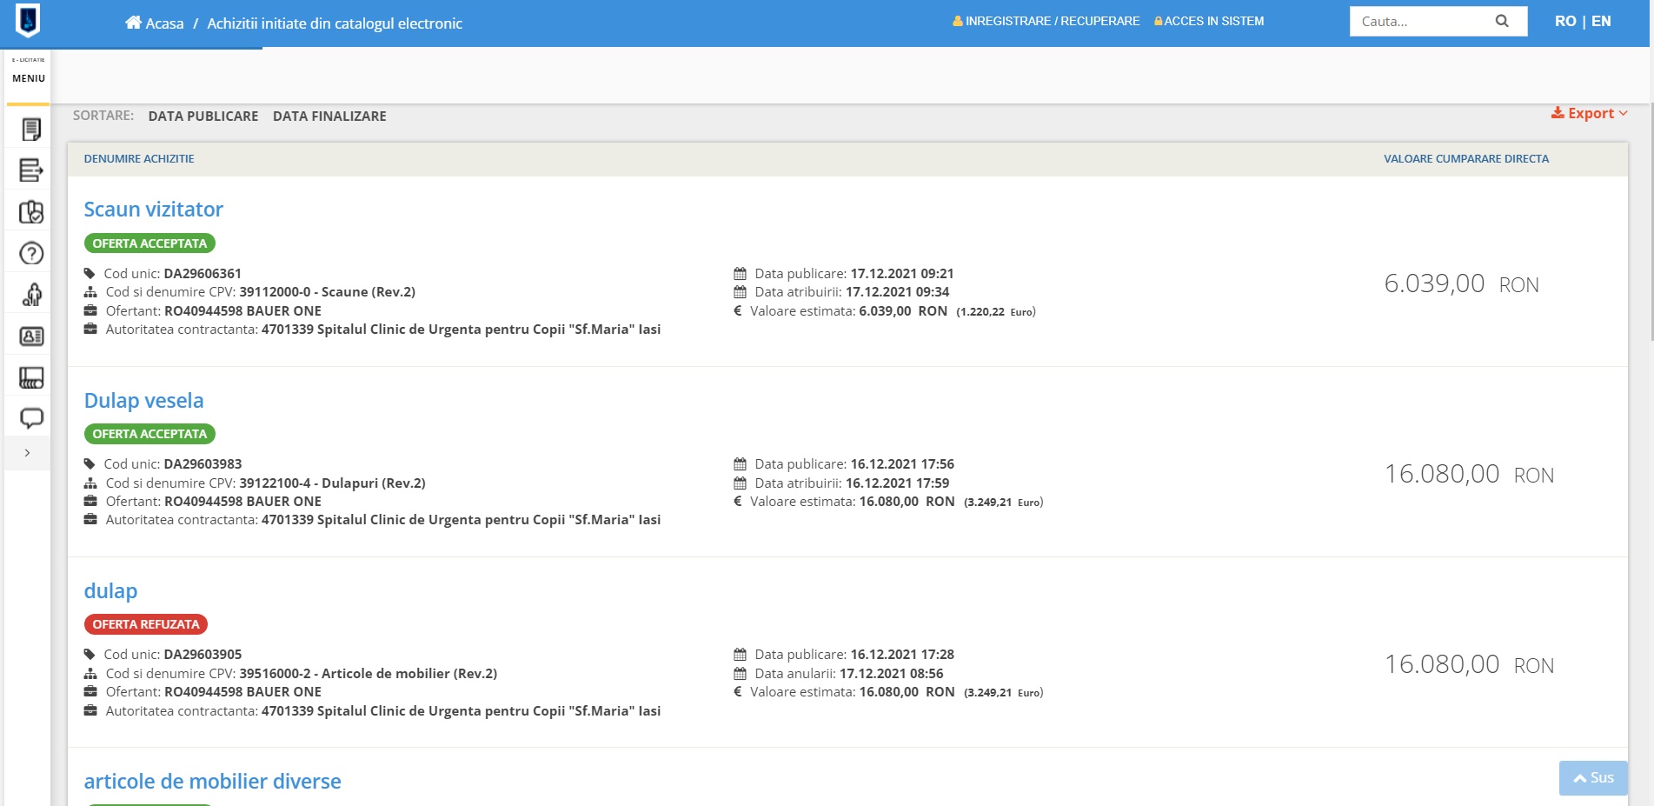Click the Dulap vesela 16.080,00 RON value

pos(1469,474)
